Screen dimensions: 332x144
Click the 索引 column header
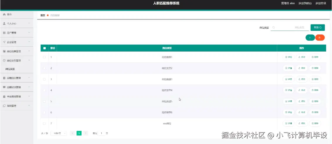pyautogui.click(x=53, y=48)
